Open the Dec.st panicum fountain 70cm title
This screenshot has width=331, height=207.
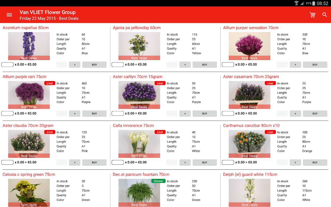tap(141, 174)
